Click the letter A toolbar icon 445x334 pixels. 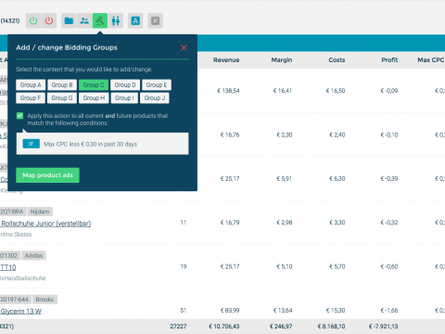(135, 20)
